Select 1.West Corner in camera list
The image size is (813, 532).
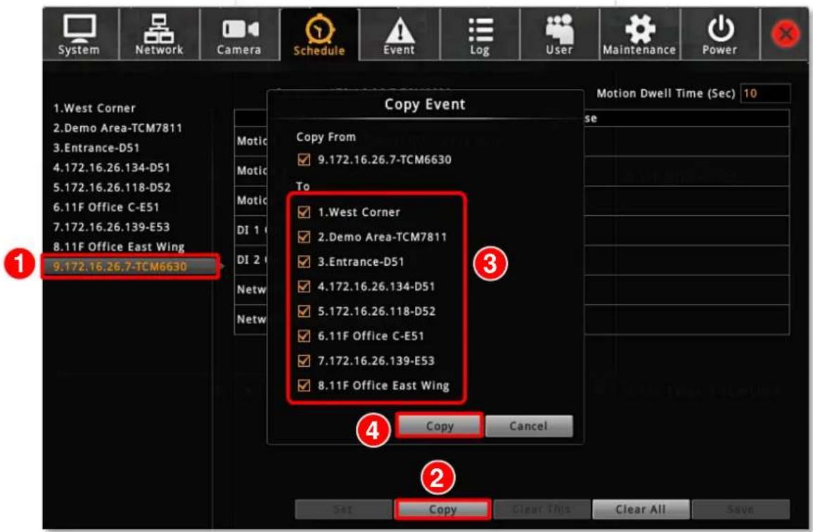click(94, 108)
